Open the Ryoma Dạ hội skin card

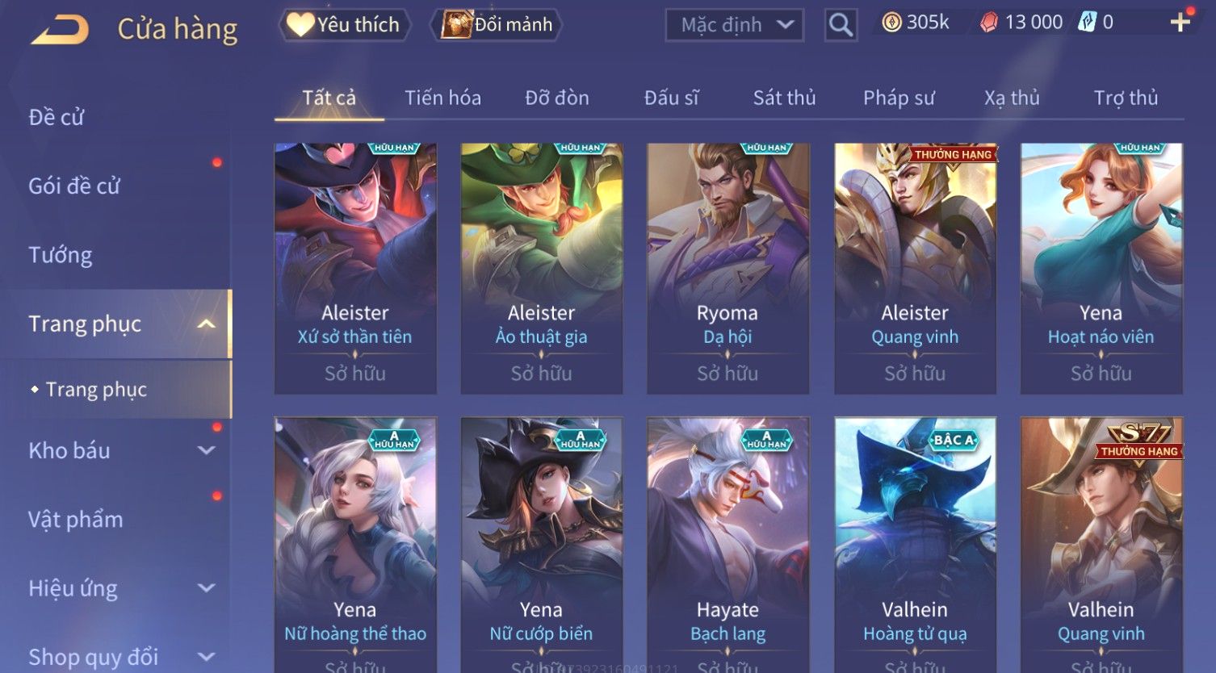click(728, 269)
